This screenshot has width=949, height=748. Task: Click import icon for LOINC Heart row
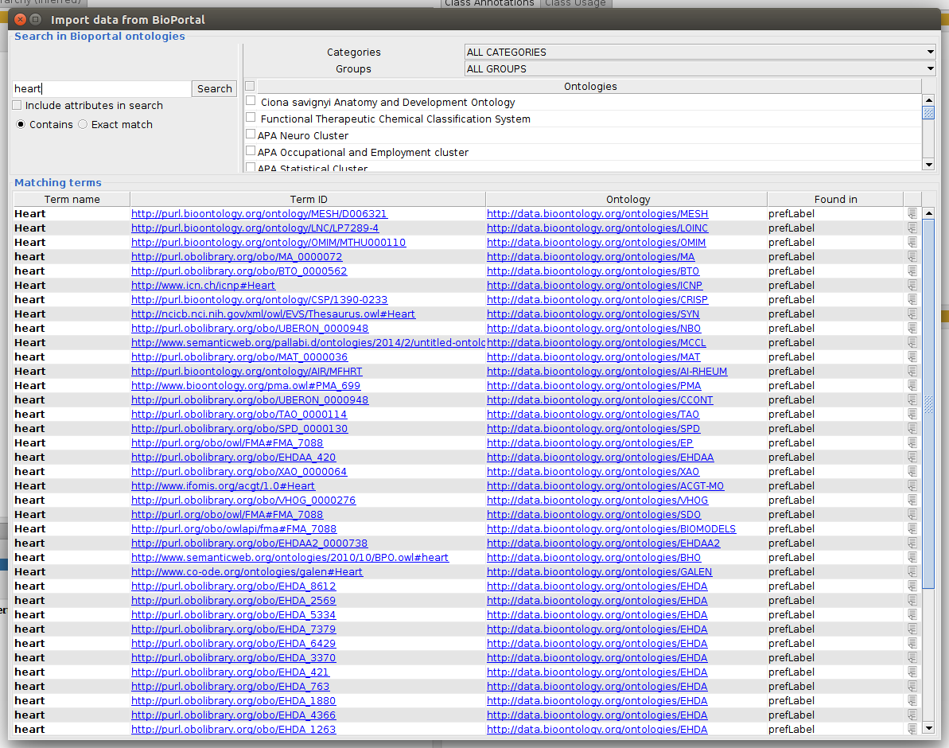[x=912, y=228]
